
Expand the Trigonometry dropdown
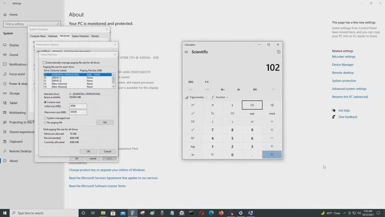point(196,97)
